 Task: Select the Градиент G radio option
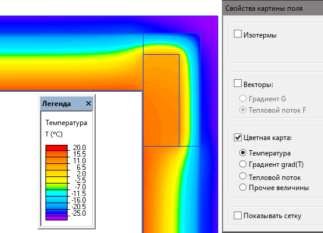pyautogui.click(x=243, y=98)
